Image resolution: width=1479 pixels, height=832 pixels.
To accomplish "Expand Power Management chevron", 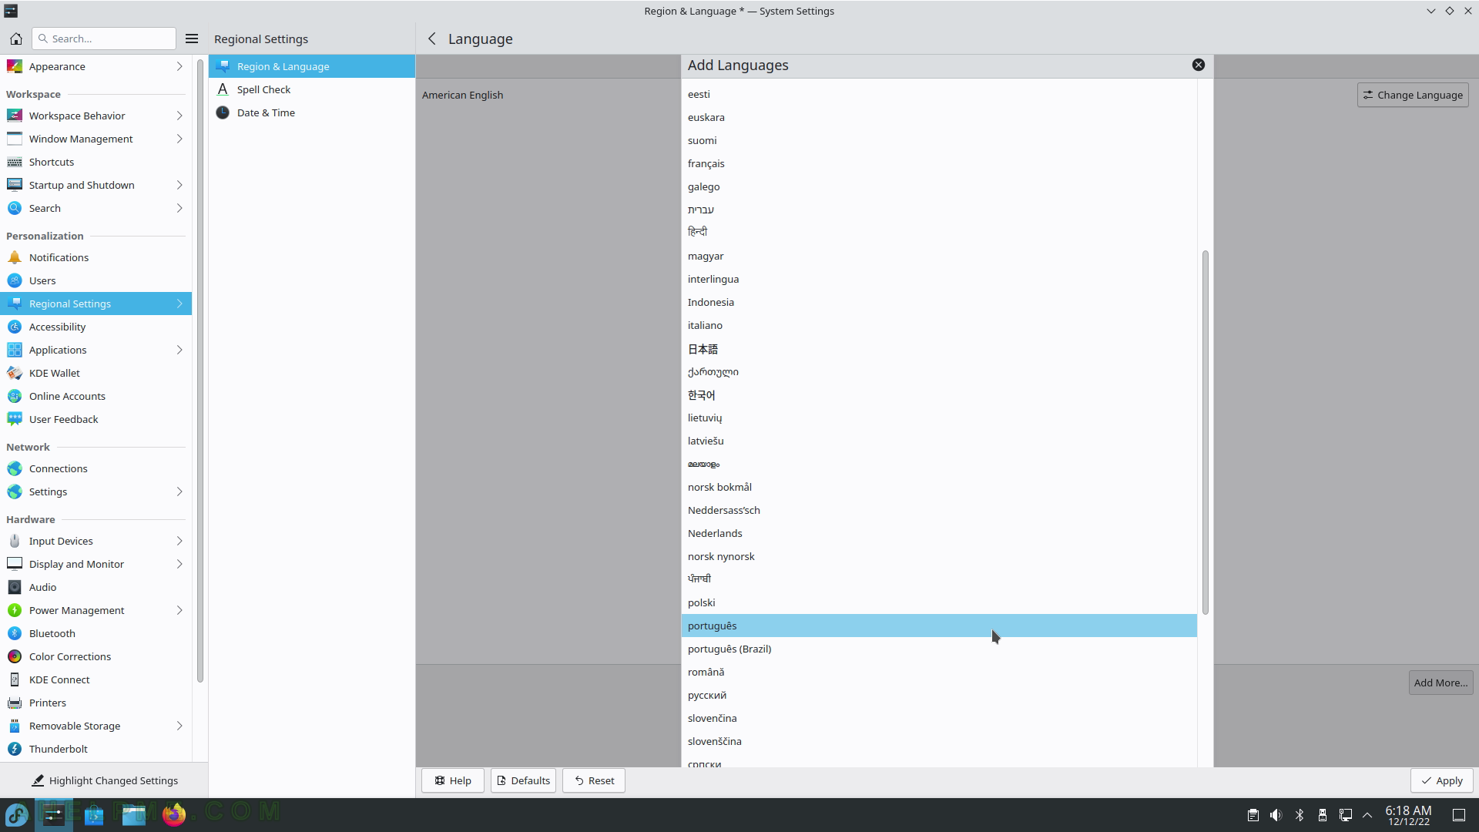I will click(179, 610).
